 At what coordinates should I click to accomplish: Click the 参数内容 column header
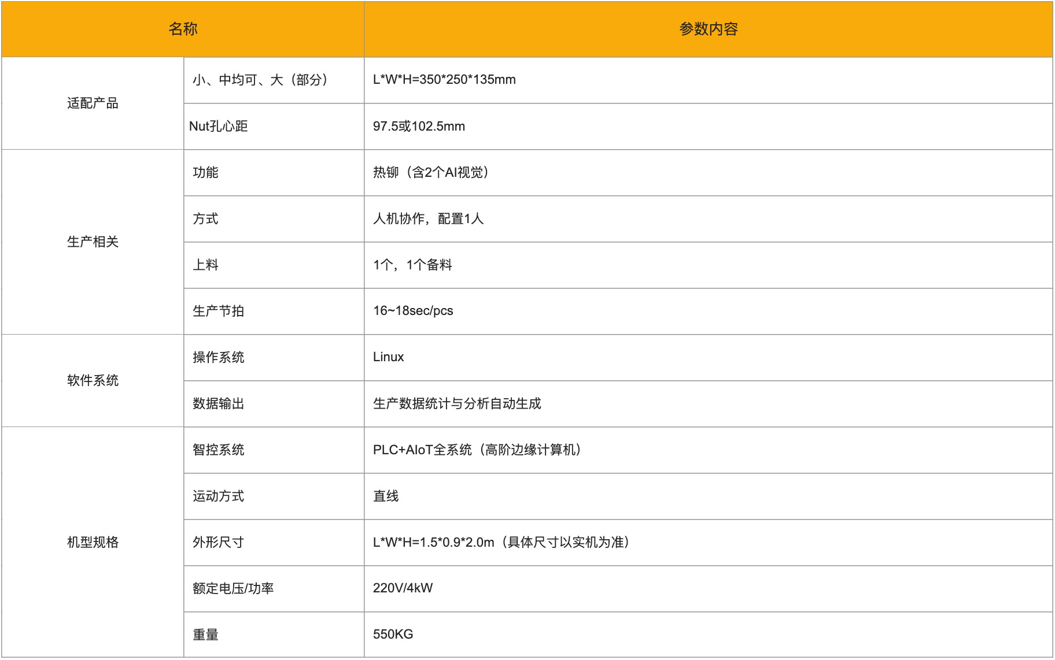708,29
